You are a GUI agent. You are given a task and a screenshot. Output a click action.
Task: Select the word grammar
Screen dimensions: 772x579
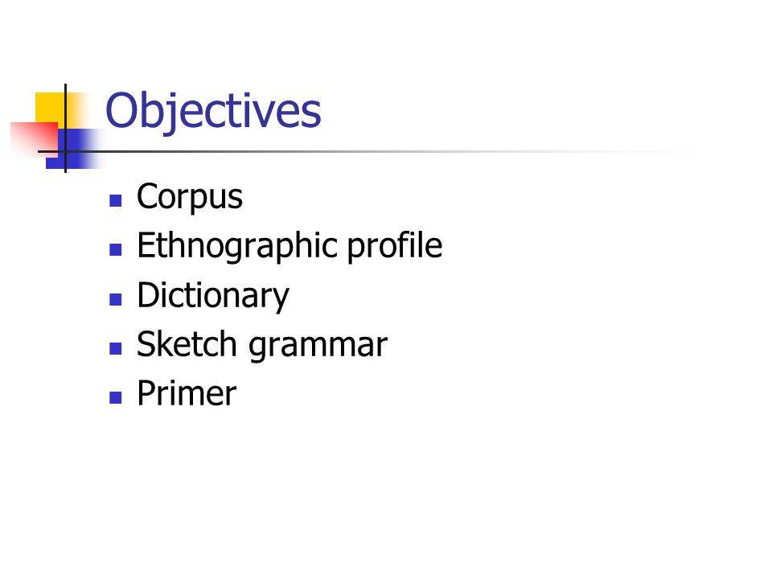318,347
